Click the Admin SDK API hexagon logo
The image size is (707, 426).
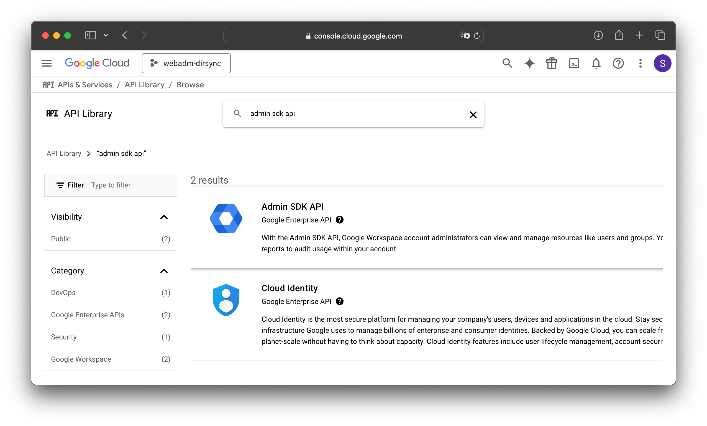pos(226,219)
